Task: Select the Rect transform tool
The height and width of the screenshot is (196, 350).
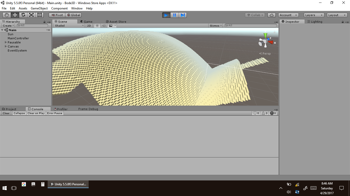Action: point(39,15)
